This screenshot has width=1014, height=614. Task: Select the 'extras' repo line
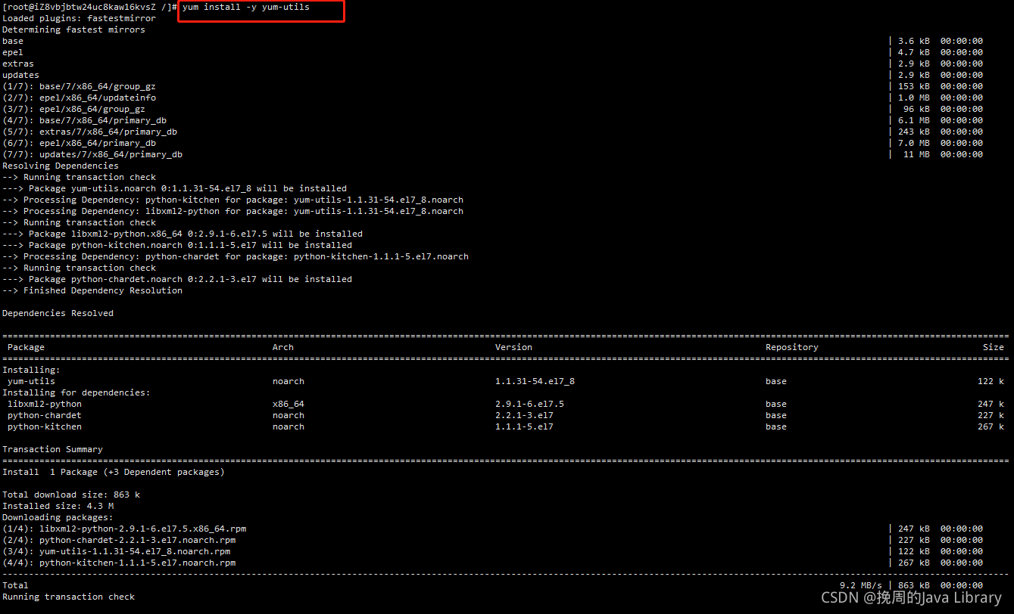pyautogui.click(x=18, y=64)
